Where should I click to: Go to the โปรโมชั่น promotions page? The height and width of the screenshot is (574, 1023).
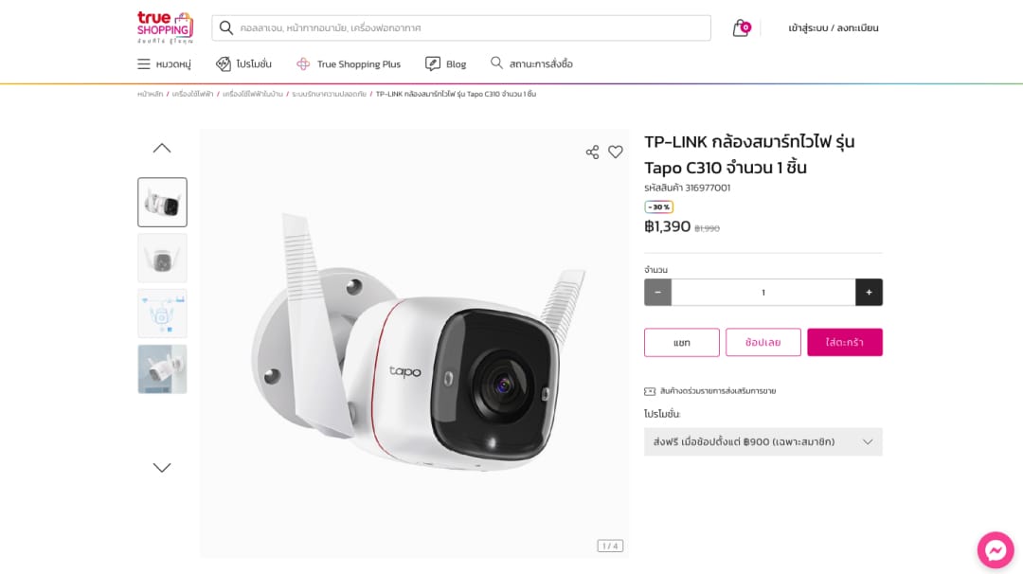[243, 64]
